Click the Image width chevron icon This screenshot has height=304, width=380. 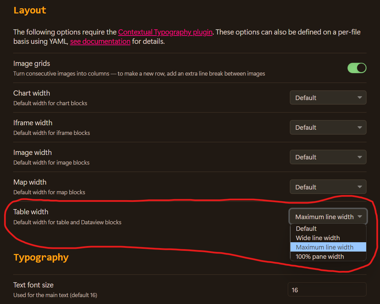click(x=359, y=157)
